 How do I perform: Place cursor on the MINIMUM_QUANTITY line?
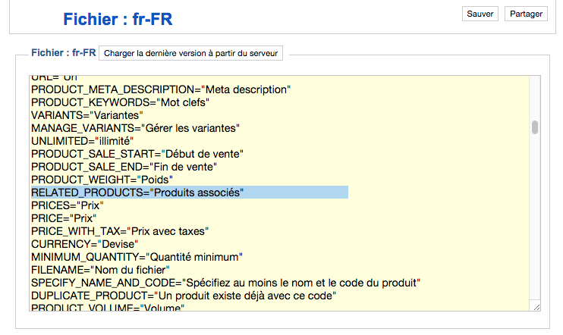point(137,257)
